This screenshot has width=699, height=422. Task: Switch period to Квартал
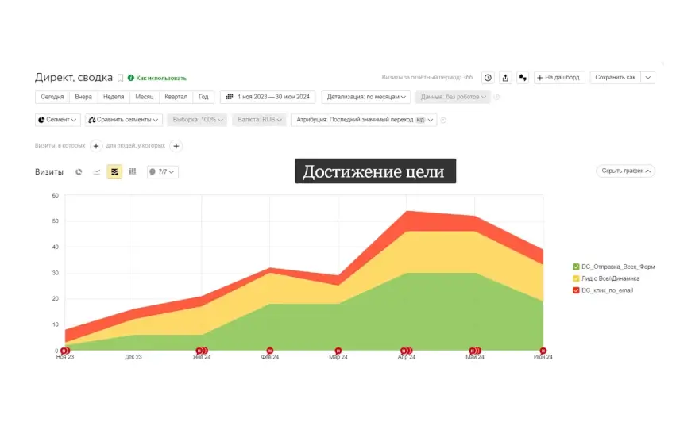pos(176,97)
